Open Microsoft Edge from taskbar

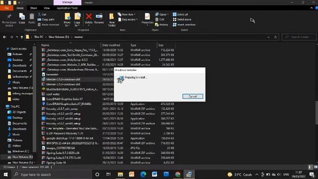[143, 175]
